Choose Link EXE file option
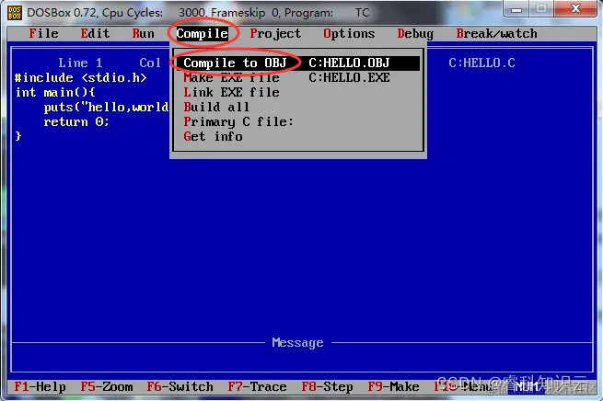 (231, 92)
